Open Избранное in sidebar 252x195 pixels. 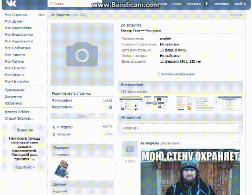pyautogui.click(x=13, y=103)
